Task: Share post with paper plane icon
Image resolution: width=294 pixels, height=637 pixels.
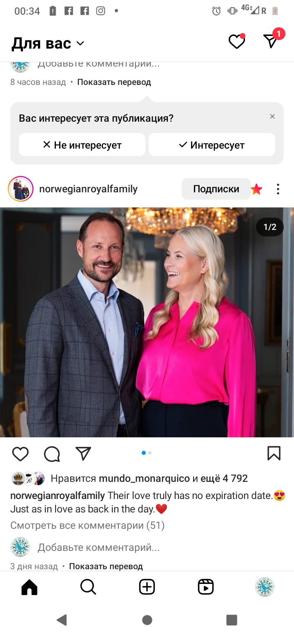Action: click(x=83, y=453)
